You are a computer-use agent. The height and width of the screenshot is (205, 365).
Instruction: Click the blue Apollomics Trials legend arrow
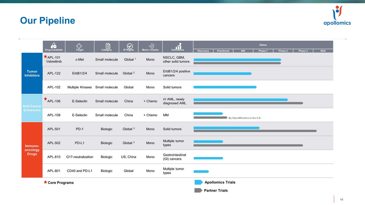click(198, 182)
